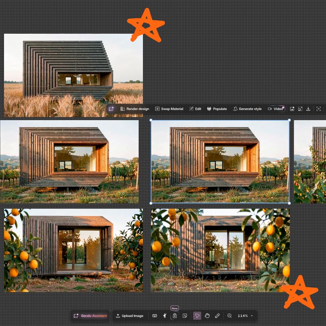The width and height of the screenshot is (326, 326).
Task: Click Generate style option
Action: coord(247,109)
